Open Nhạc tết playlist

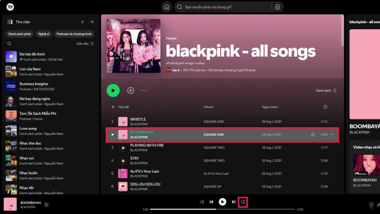[50, 189]
